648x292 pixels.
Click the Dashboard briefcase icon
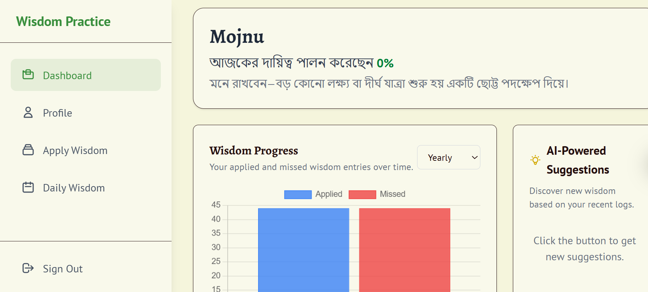pyautogui.click(x=28, y=75)
